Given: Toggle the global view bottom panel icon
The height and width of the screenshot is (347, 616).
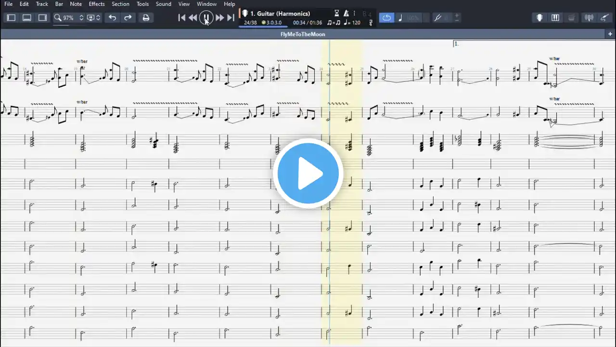Looking at the screenshot, I should tap(27, 18).
